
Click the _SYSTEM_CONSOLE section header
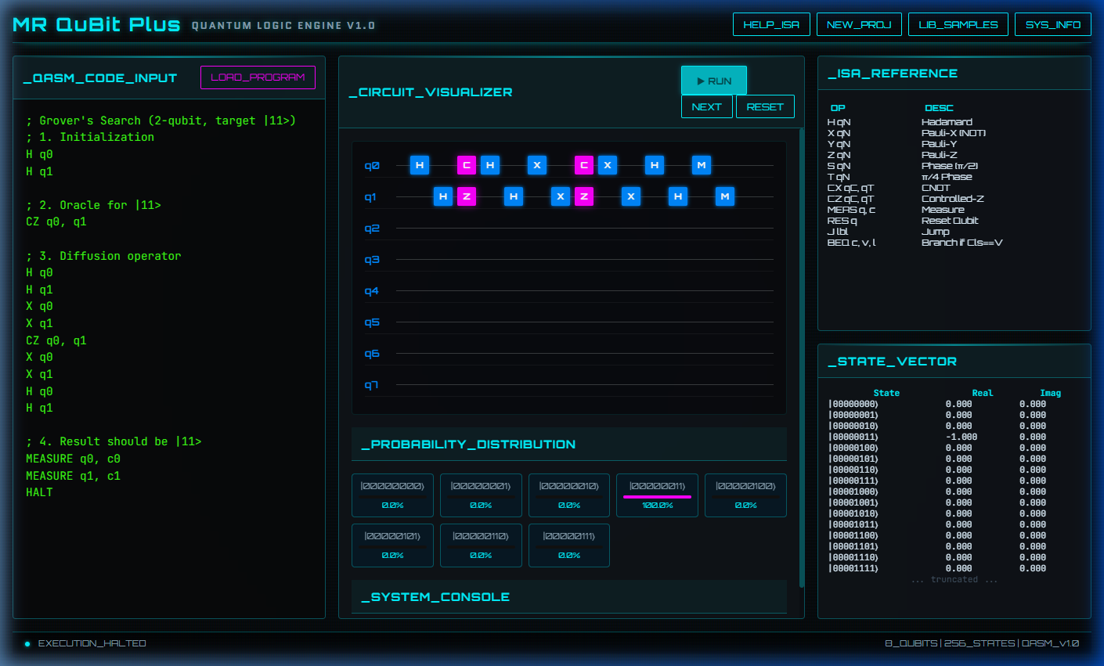(x=569, y=596)
